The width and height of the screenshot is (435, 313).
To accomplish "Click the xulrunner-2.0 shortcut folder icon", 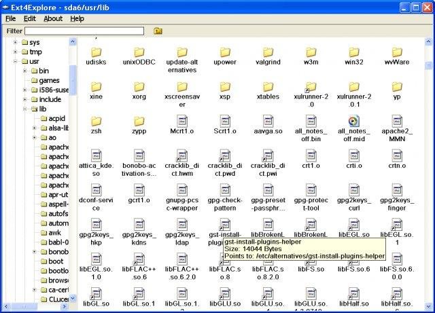I will (x=311, y=87).
